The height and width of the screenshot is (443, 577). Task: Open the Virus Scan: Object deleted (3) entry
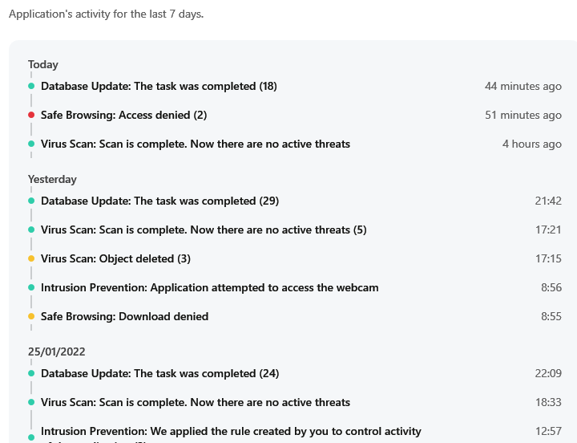115,258
